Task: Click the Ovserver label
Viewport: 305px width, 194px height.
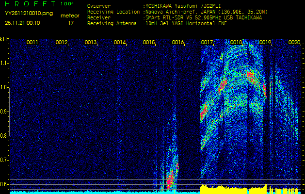Action: 99,6
